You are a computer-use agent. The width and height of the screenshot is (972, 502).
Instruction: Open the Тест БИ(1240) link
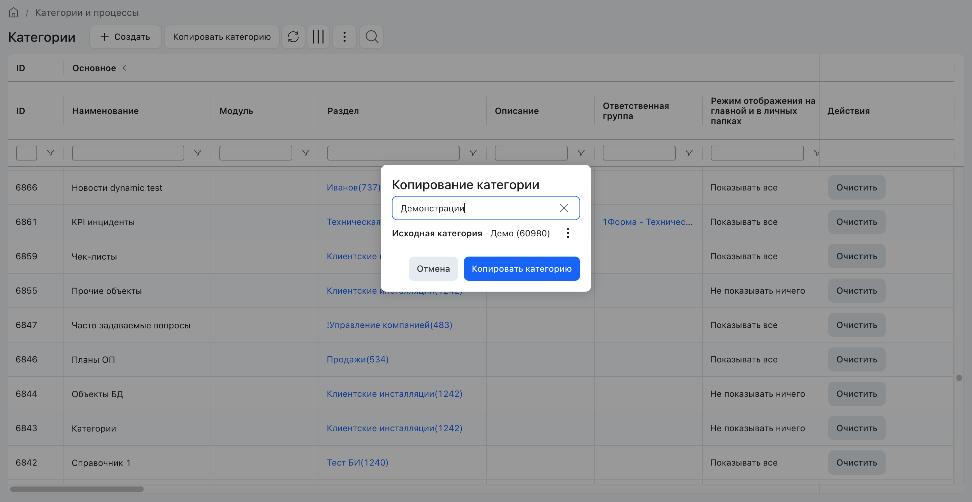(357, 463)
